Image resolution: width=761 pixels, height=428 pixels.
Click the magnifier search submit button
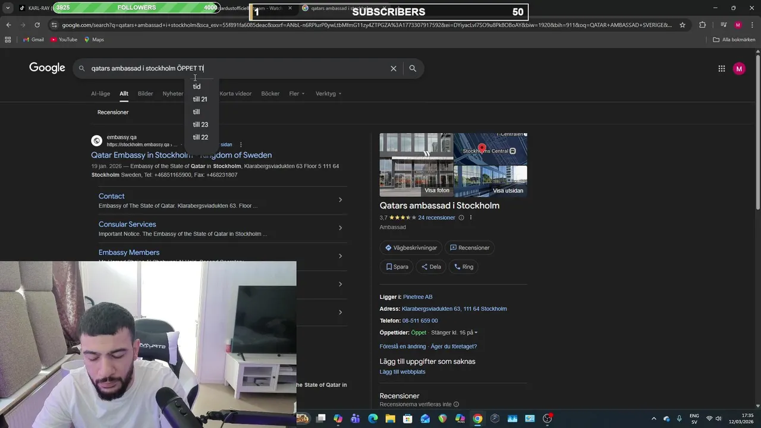pyautogui.click(x=413, y=68)
